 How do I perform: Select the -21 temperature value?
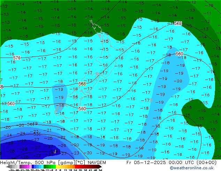click(x=47, y=130)
